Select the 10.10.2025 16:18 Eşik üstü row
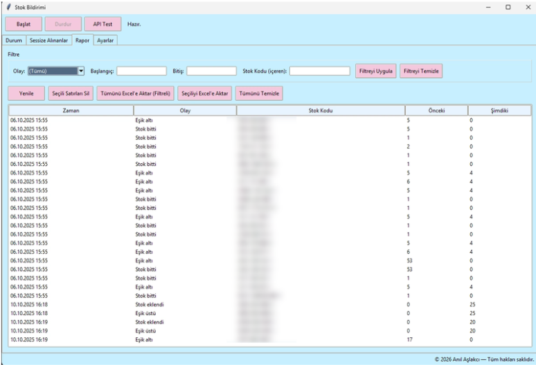 [270, 313]
